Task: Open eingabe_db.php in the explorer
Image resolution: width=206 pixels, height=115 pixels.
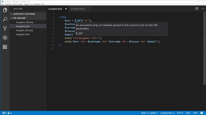Action: [24, 30]
